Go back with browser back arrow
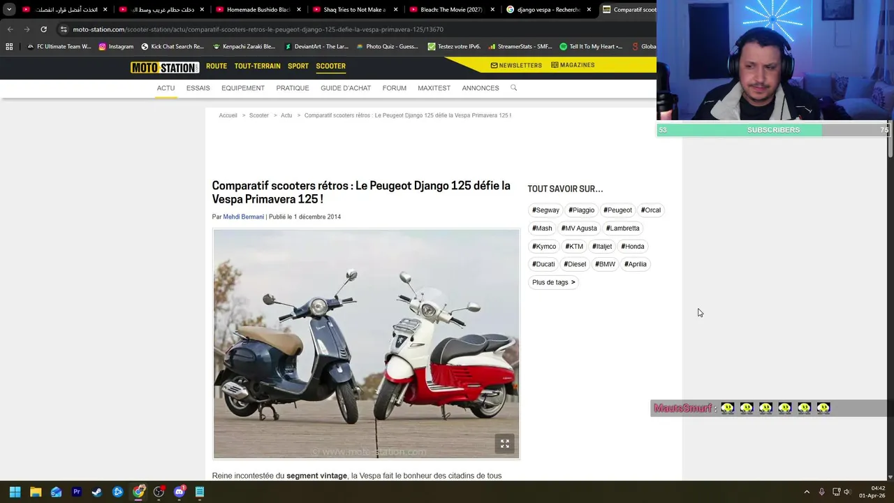This screenshot has height=503, width=894. point(10,29)
